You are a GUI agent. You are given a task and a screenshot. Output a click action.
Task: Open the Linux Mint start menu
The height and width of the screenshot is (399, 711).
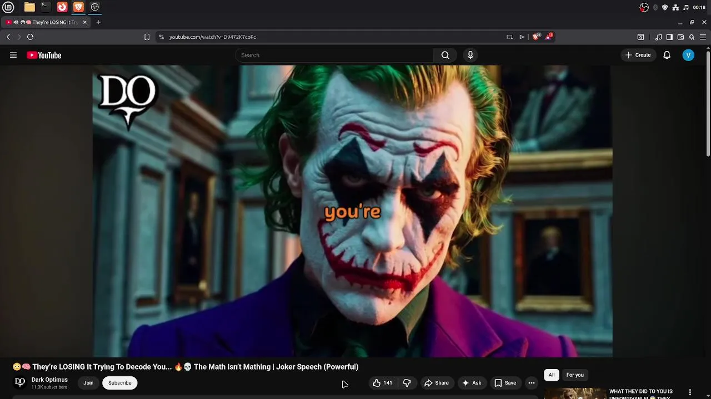[8, 7]
